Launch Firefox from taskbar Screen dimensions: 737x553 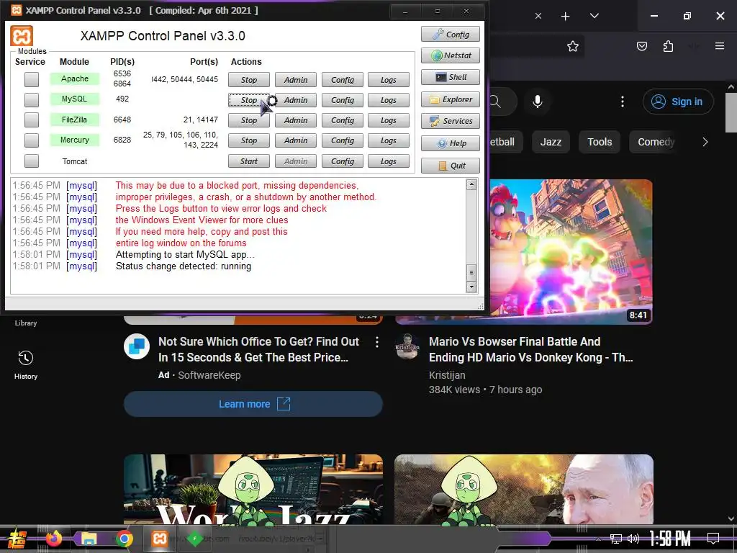(53, 539)
